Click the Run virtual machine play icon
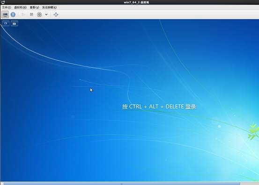This screenshot has height=185, width=259. (23, 14)
